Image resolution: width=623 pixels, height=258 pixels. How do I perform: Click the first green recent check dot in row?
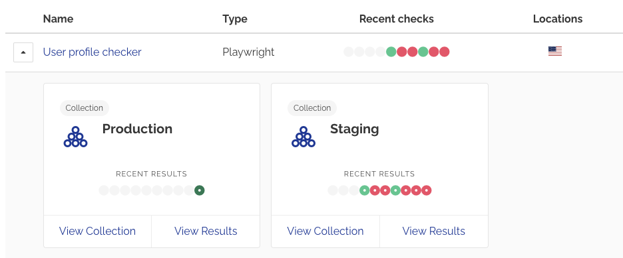[391, 52]
